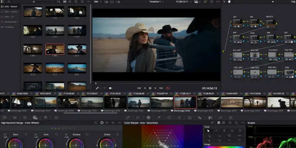Open the gallery three-dot options menu
Screen dimensions: 296x148
click(88, 2)
